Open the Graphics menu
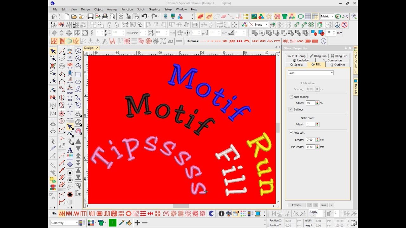Image resolution: width=406 pixels, height=228 pixels. tap(154, 9)
